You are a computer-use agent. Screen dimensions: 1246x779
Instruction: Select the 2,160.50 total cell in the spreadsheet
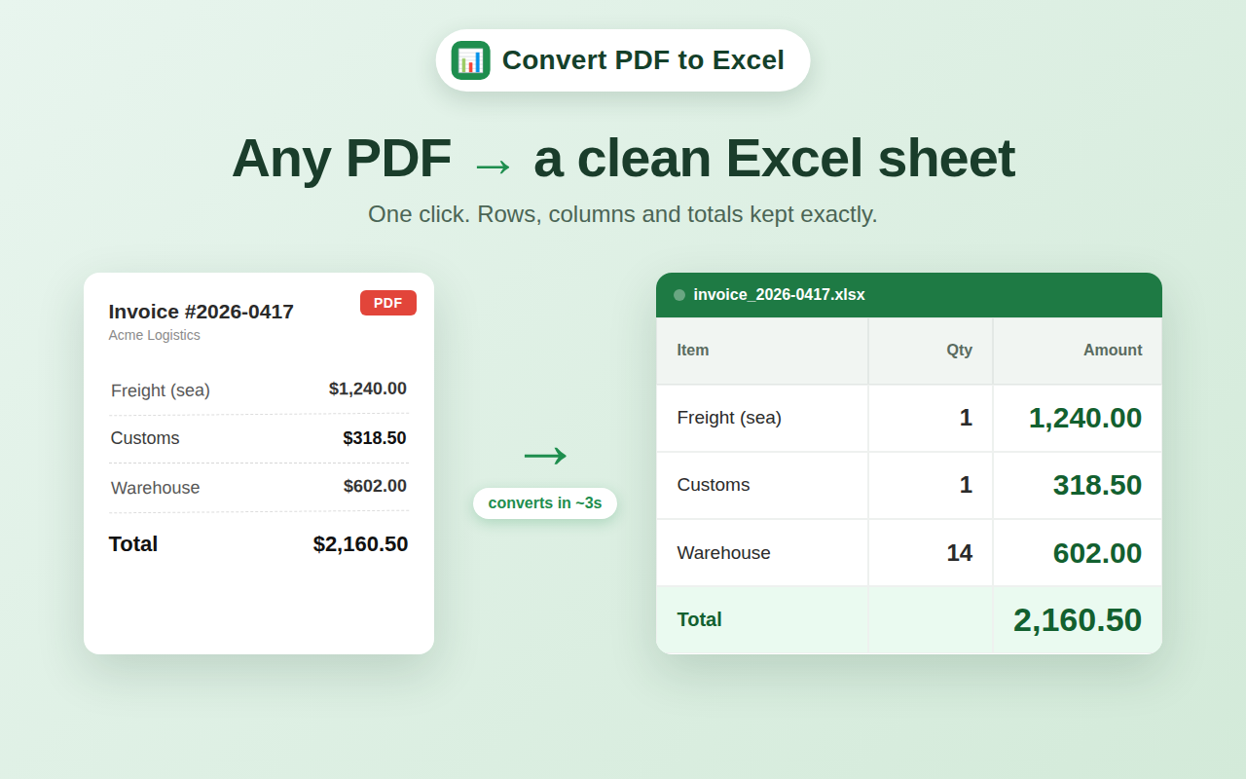(x=1078, y=620)
